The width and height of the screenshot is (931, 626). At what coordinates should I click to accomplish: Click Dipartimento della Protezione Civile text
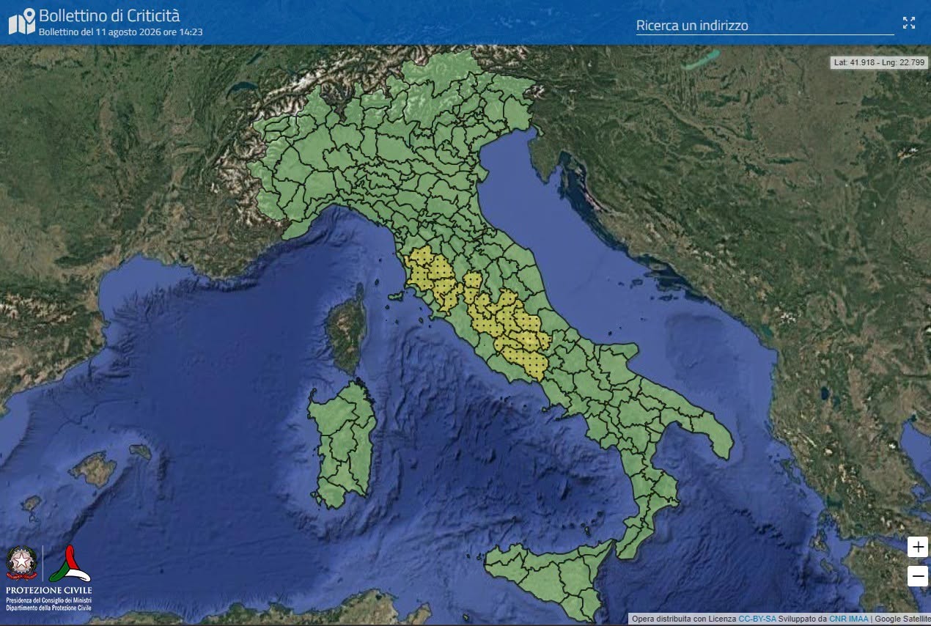pos(49,608)
